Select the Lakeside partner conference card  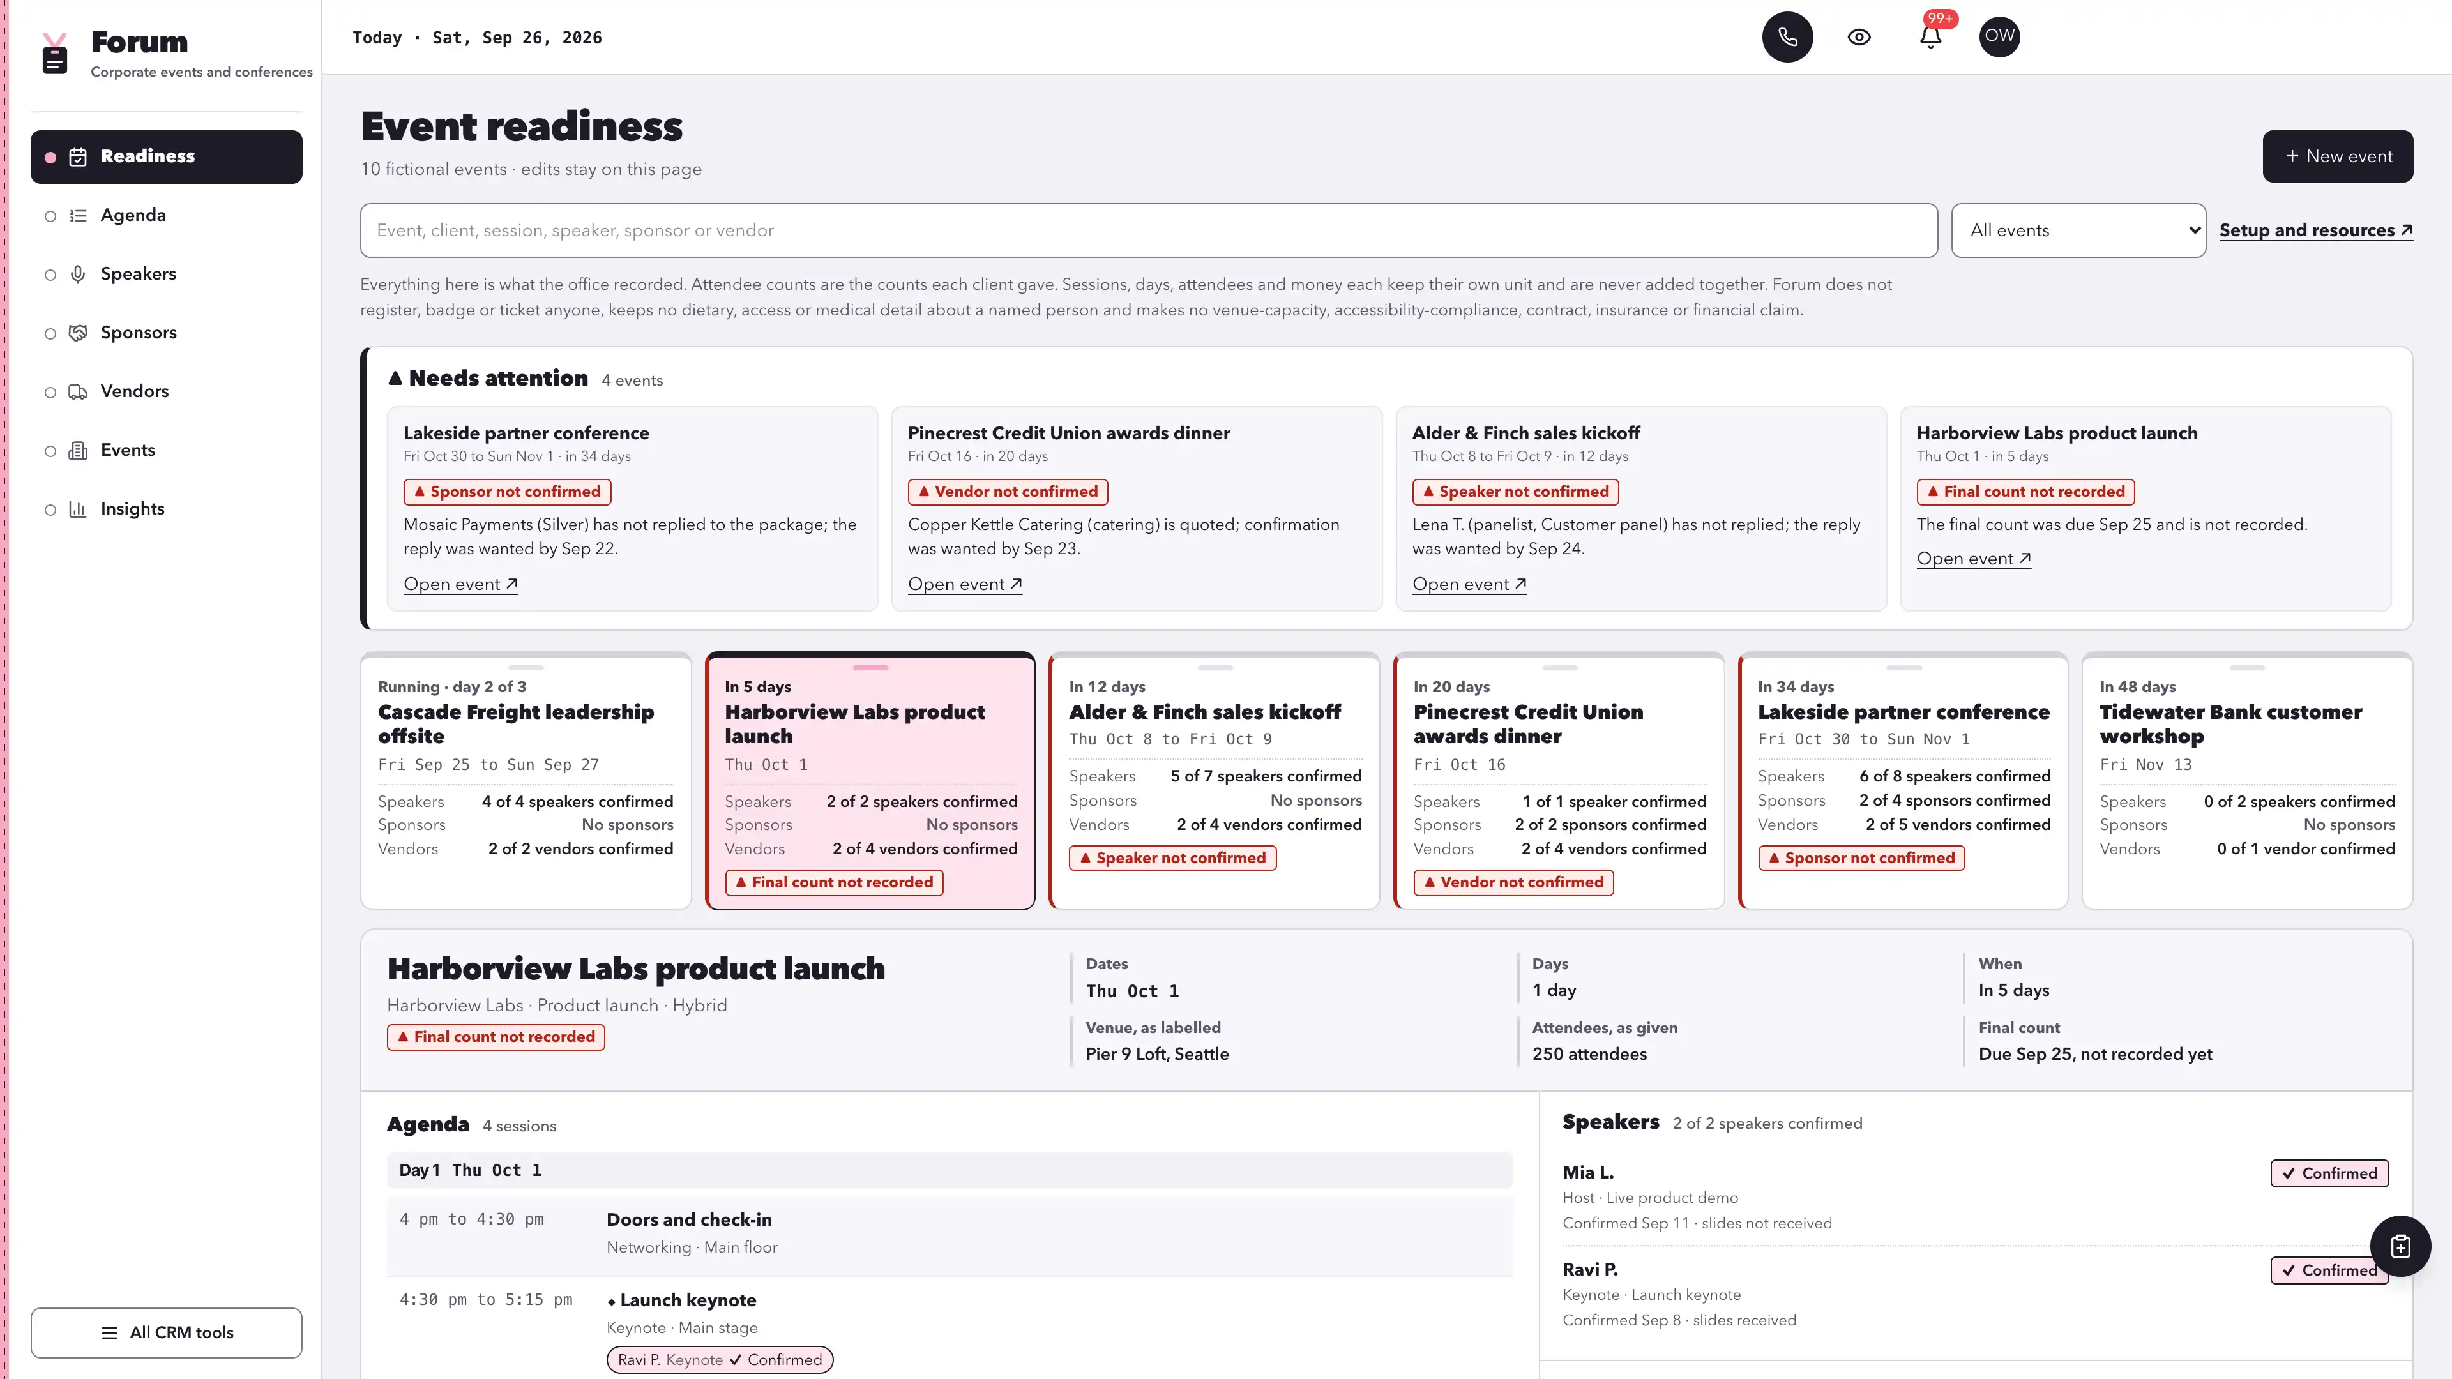click(x=1903, y=780)
